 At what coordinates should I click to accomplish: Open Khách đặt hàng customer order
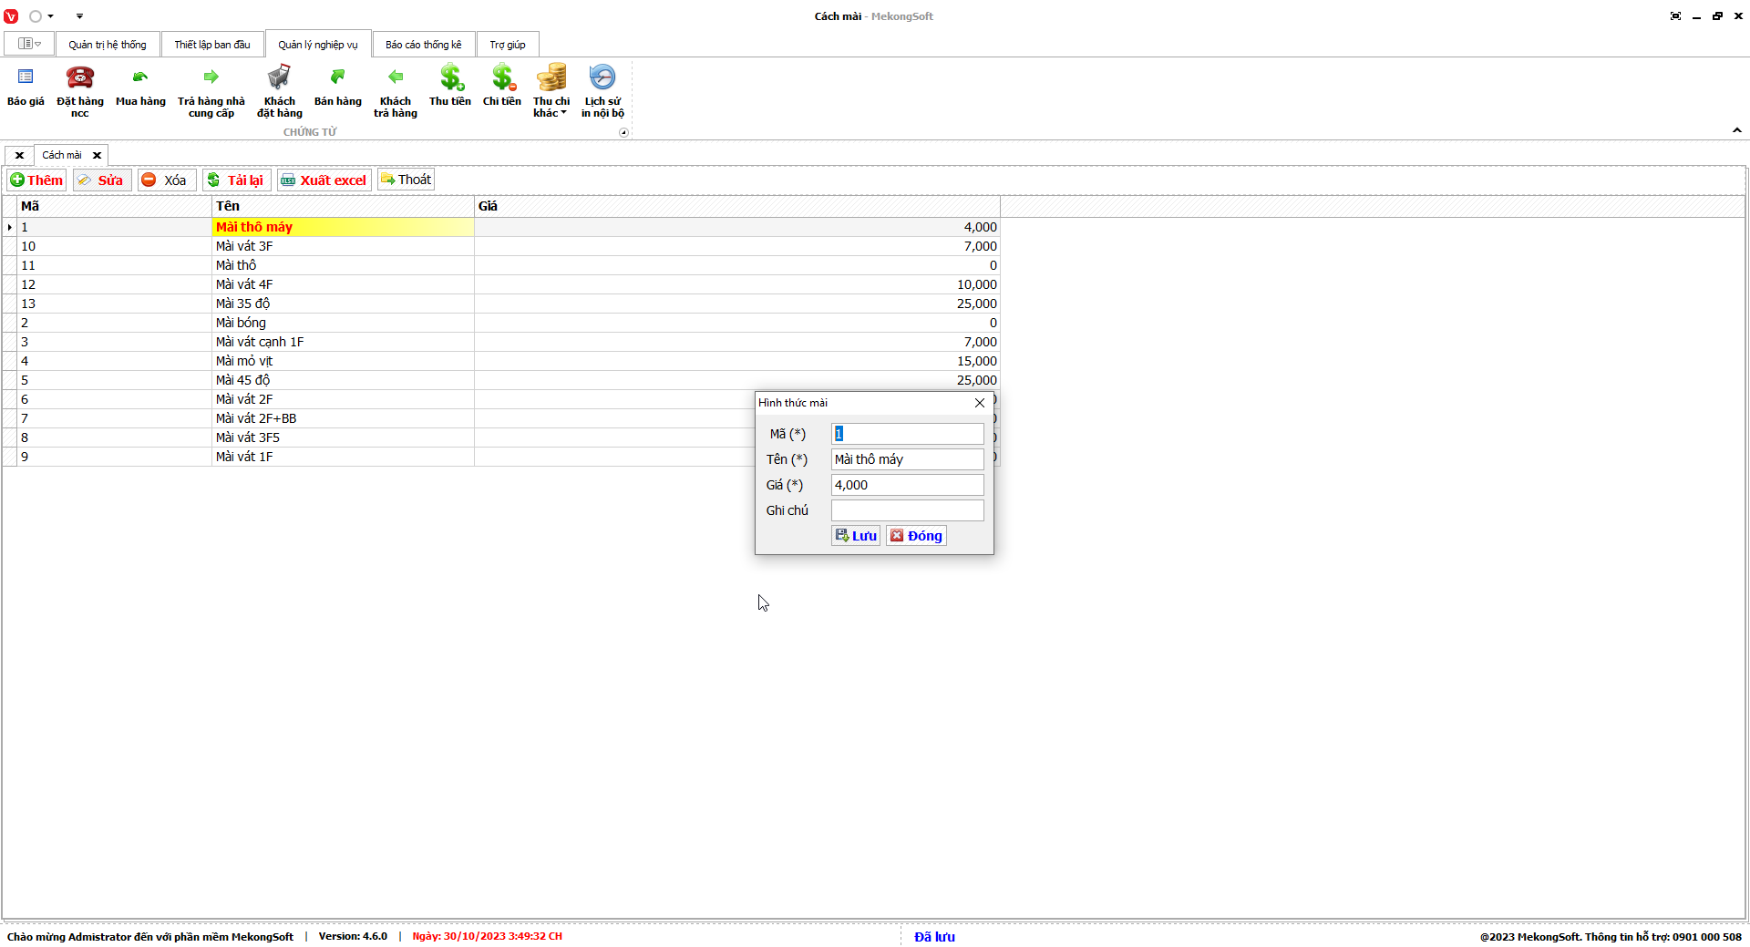pos(280,89)
